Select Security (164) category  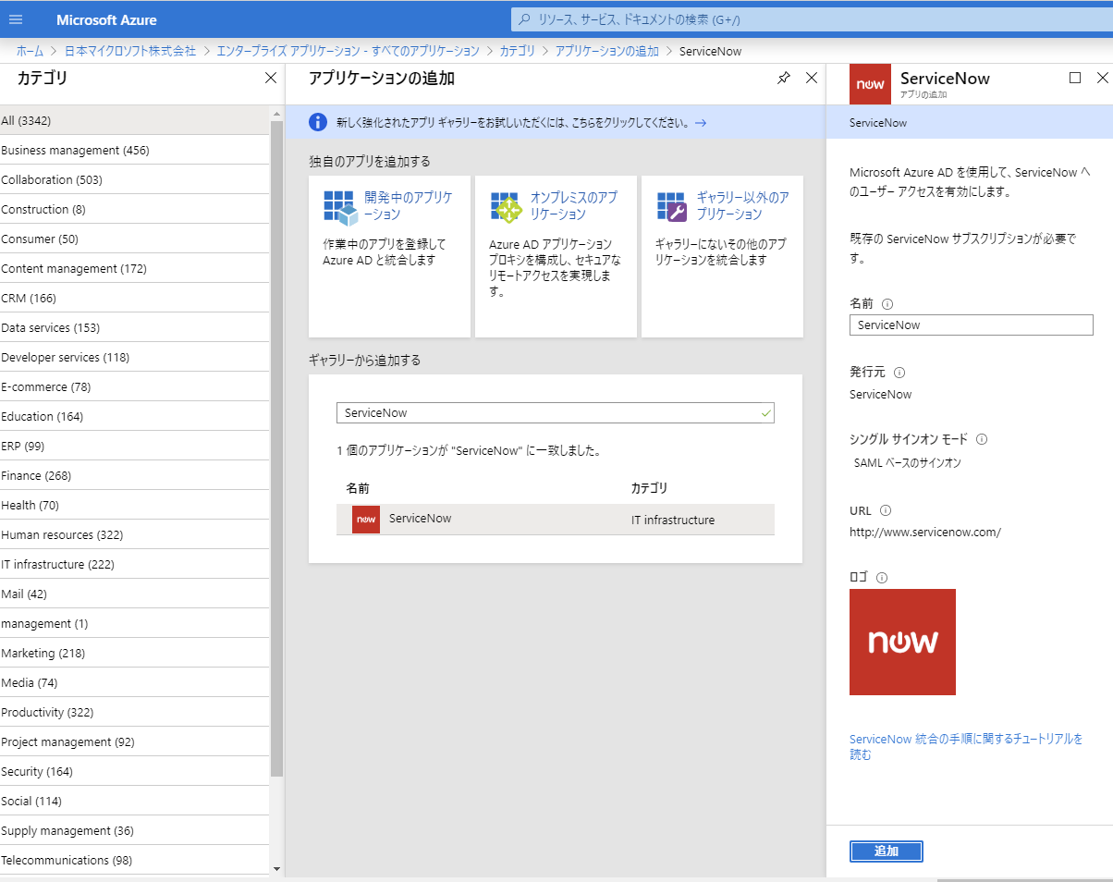tap(135, 771)
